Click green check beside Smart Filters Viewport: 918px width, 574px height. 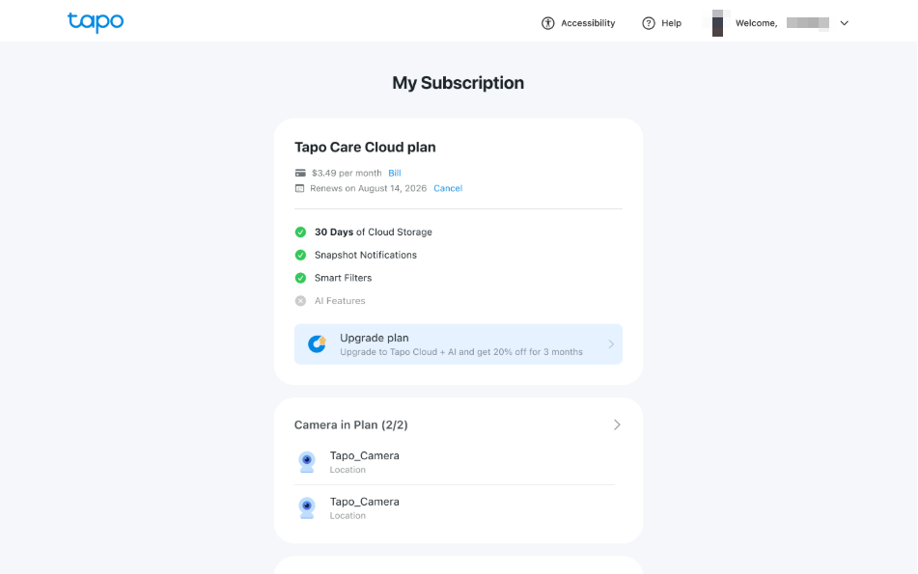[x=300, y=278]
